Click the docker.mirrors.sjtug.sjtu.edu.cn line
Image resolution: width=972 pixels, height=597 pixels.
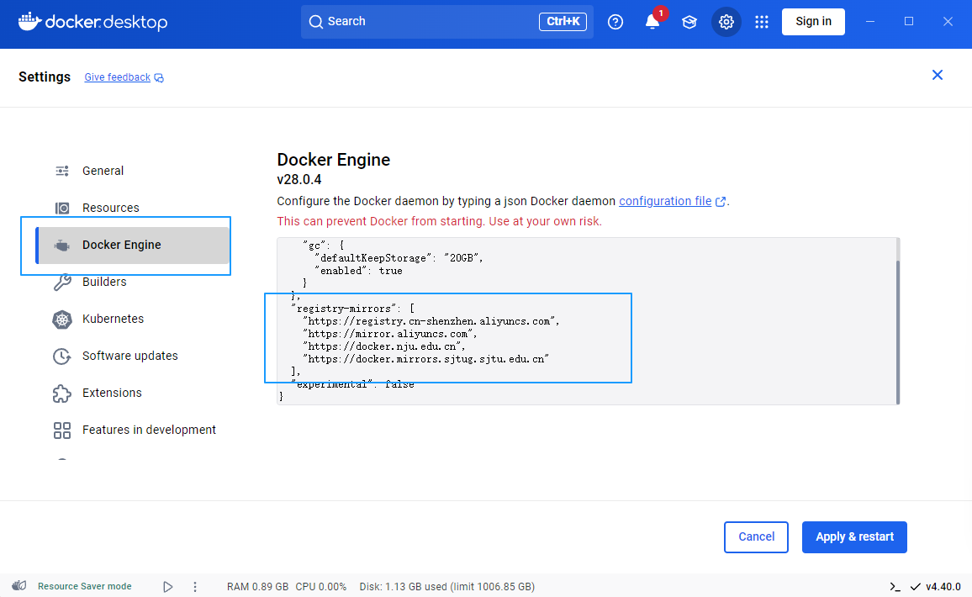point(425,360)
